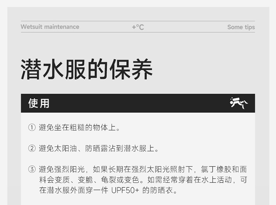Click the black 使用 section banner

(x=138, y=103)
